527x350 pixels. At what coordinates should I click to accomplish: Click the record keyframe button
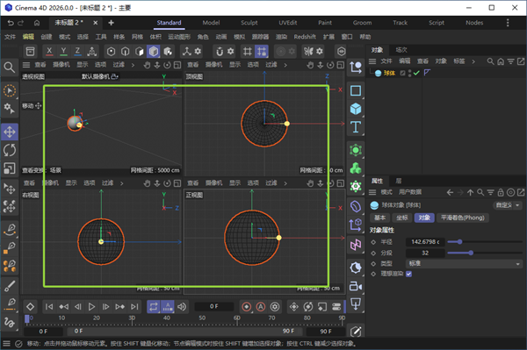(246, 307)
